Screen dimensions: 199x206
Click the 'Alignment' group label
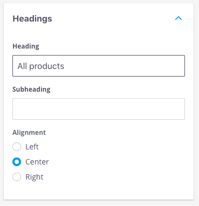(x=29, y=133)
